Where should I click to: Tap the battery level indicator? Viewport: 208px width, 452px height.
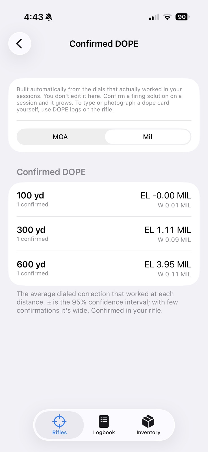pos(183,17)
